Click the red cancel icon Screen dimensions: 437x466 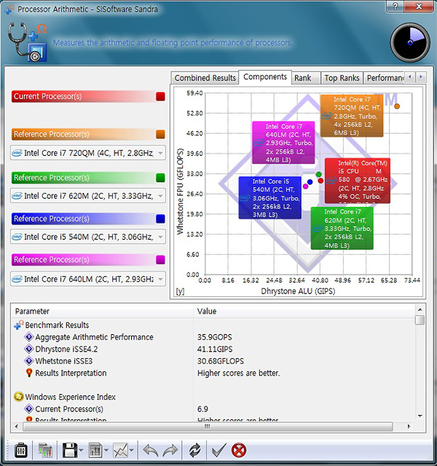click(x=239, y=450)
